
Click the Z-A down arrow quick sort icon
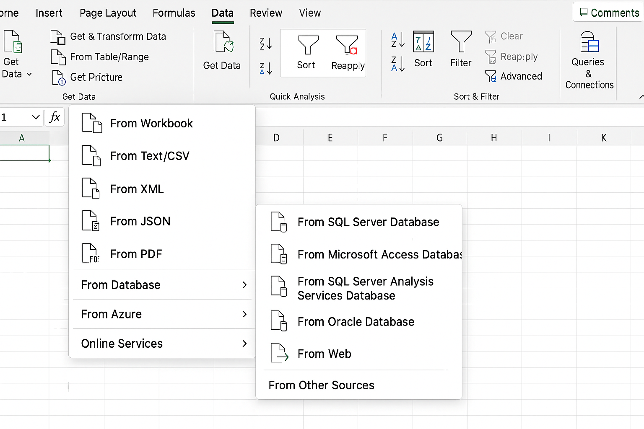(266, 68)
